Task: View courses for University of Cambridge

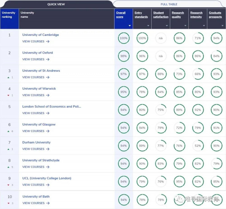Action: click(x=36, y=41)
